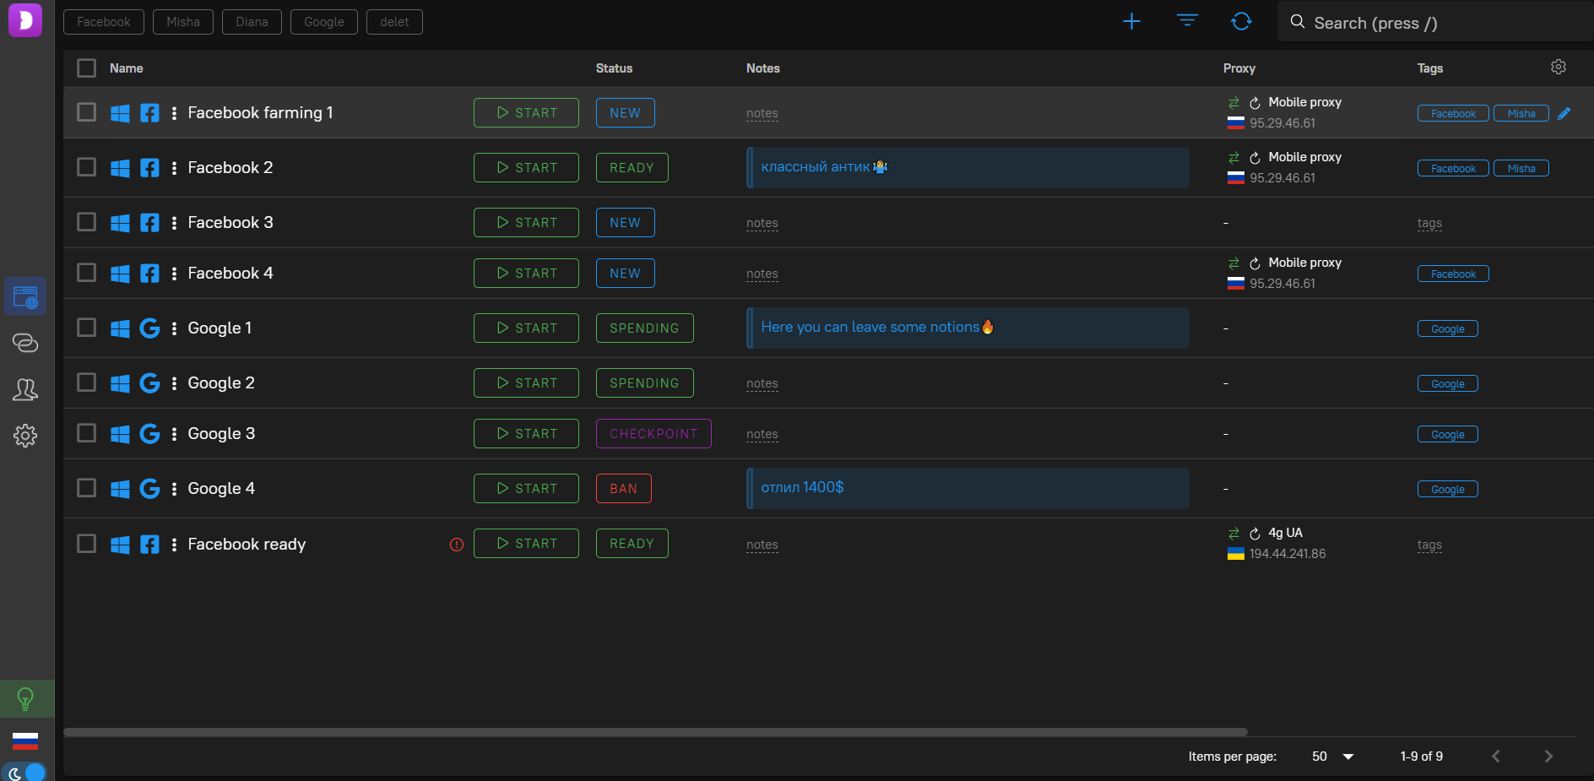Open three-dot menu for Google 3
Screen dimensions: 1594x781
pos(174,434)
